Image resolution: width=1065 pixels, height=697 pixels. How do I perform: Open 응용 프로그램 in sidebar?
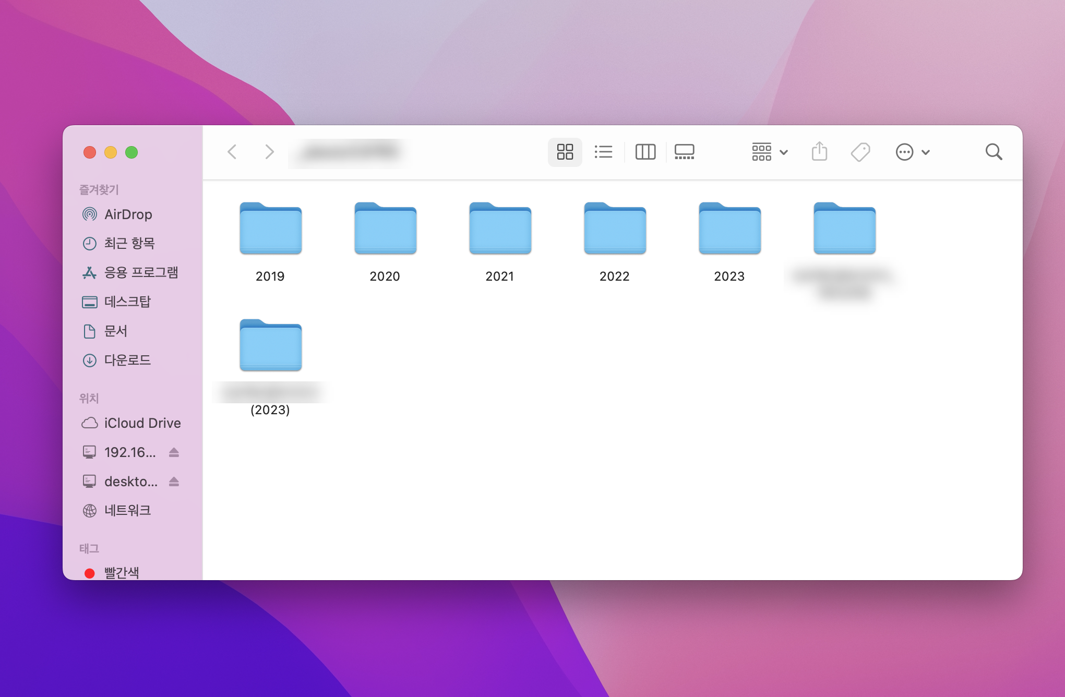tap(141, 272)
